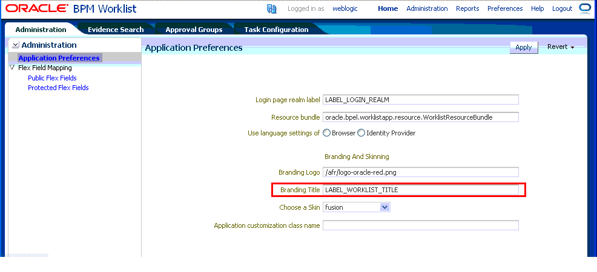Screen dimensions: 597x272
Task: Click the Branding Logo input field
Action: click(x=421, y=172)
